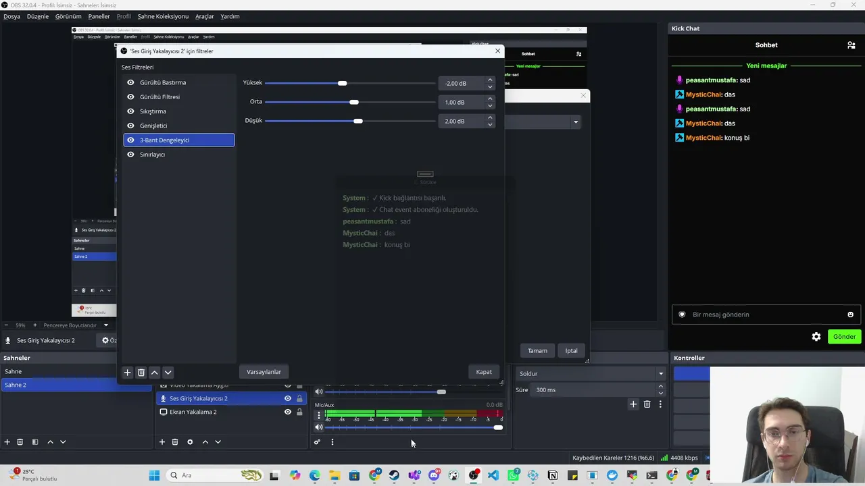Toggle visibility of Gürültü Filtresi filter
The height and width of the screenshot is (486, 865).
point(131,97)
